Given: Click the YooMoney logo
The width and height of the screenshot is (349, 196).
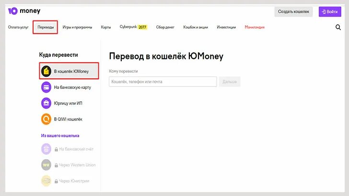Looking at the screenshot, I should [24, 11].
